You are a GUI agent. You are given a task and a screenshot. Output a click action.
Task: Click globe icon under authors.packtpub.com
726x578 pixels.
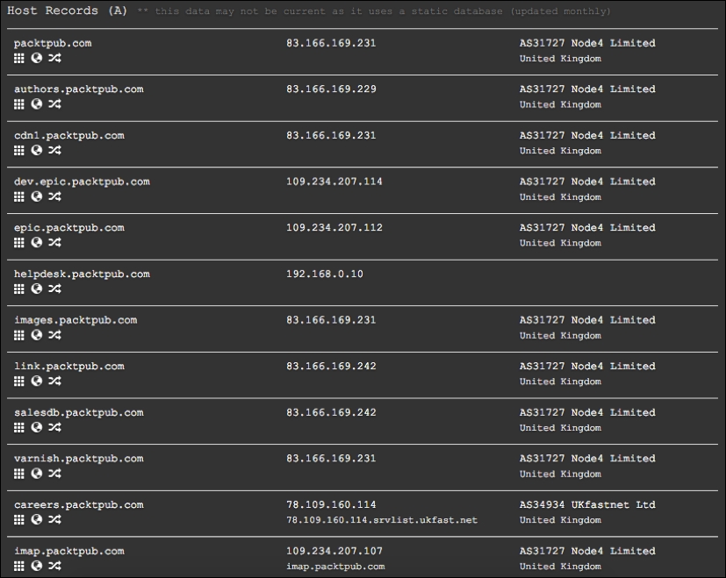click(x=37, y=104)
